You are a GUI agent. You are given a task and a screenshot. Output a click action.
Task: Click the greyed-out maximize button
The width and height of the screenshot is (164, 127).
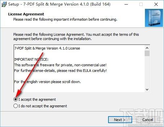pos(141,4)
